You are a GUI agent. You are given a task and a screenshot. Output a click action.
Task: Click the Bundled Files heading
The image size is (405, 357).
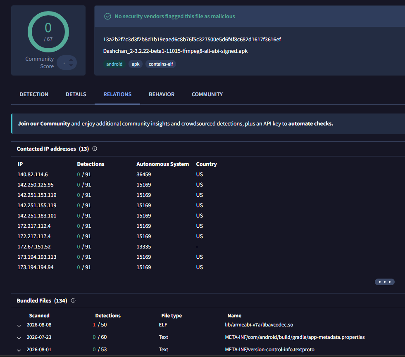click(x=42, y=300)
